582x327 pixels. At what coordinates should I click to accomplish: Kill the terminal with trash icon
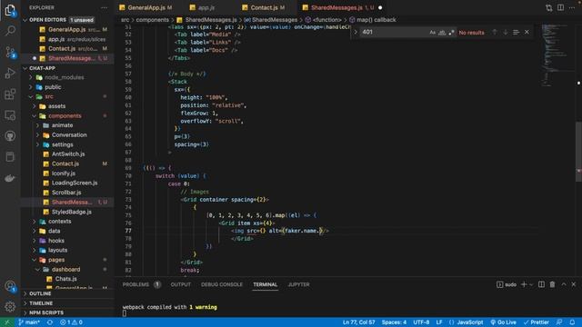pos(552,284)
